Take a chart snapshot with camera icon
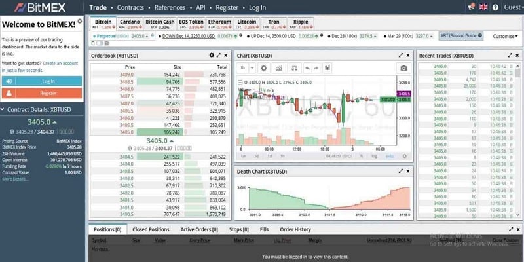The image size is (524, 262). click(404, 68)
